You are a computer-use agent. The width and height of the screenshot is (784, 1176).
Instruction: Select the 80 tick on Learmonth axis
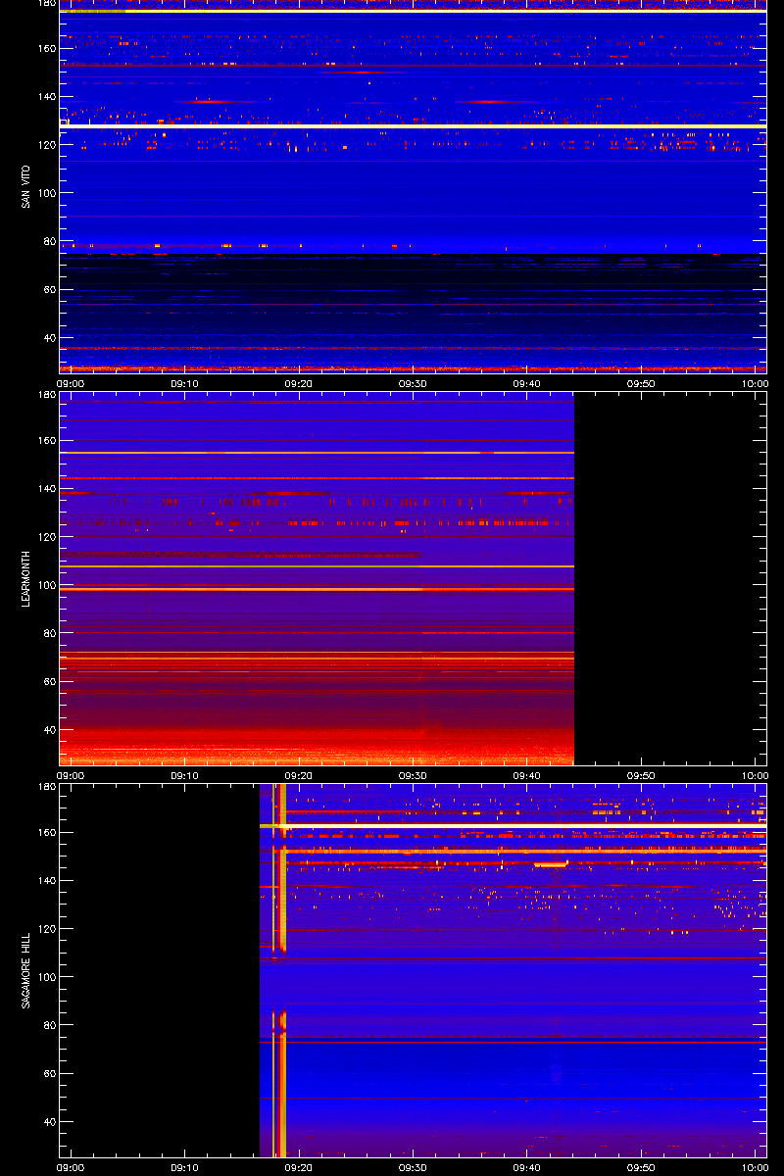[49, 634]
